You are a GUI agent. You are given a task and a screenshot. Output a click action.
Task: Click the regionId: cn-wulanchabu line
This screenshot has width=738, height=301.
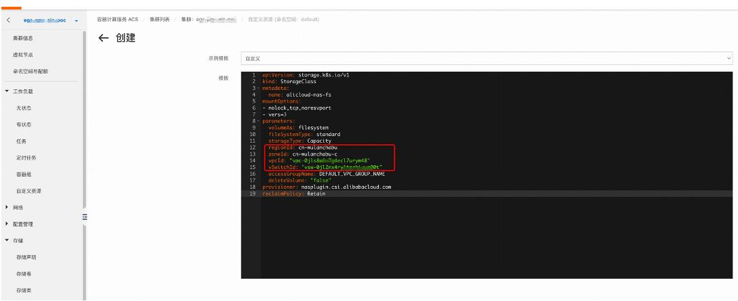pos(303,147)
